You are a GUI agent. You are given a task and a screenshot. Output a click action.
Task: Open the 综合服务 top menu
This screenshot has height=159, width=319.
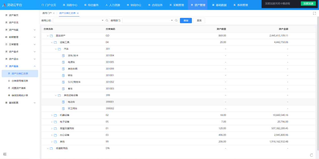91,5
